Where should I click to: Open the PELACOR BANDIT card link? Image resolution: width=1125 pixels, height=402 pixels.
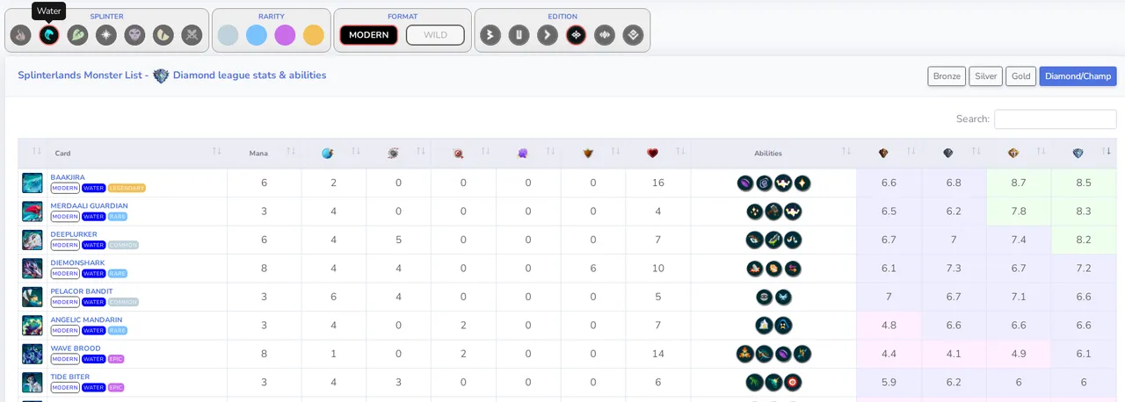(x=82, y=291)
